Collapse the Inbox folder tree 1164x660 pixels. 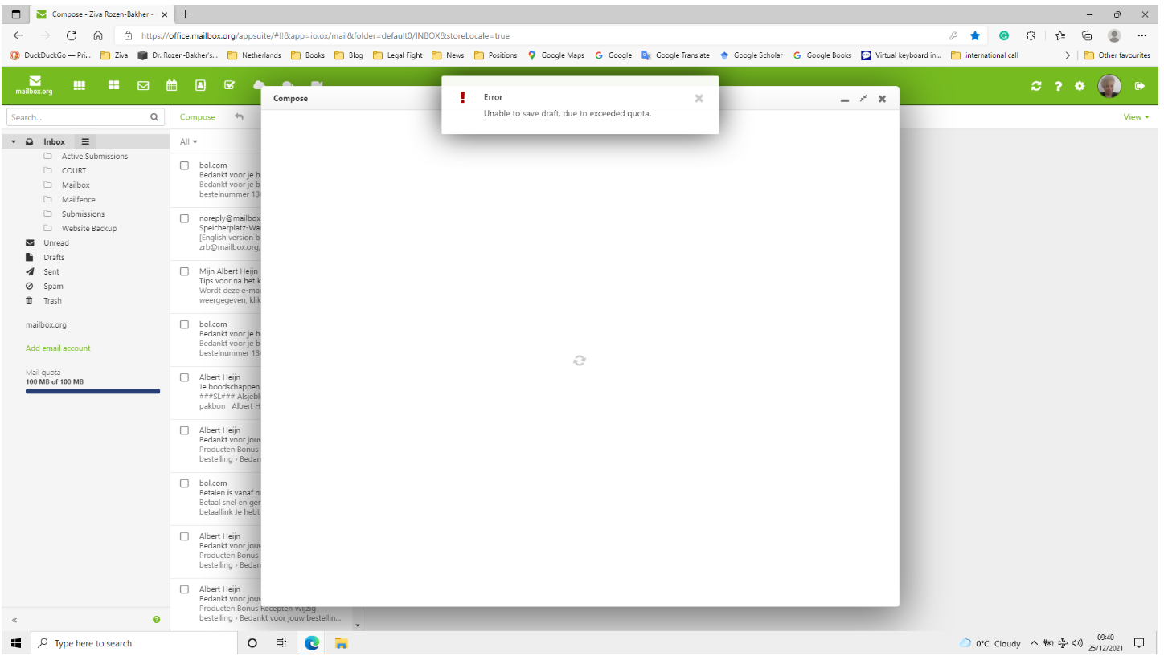(x=14, y=141)
